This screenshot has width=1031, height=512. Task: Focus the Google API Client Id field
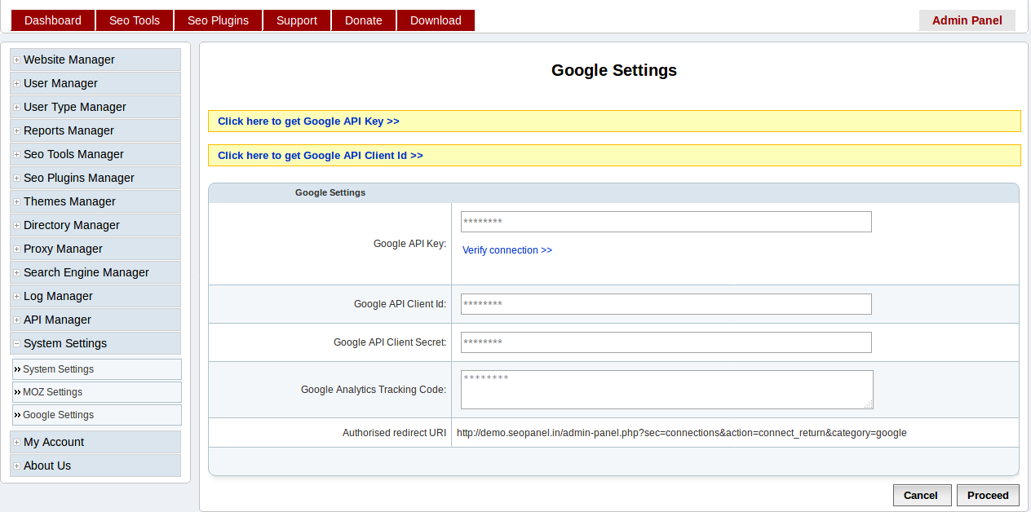pos(666,304)
